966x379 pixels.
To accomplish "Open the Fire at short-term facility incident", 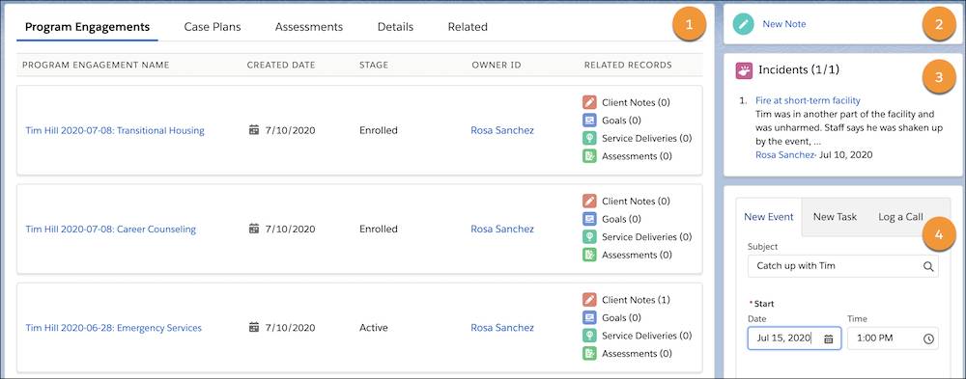I will [x=808, y=100].
